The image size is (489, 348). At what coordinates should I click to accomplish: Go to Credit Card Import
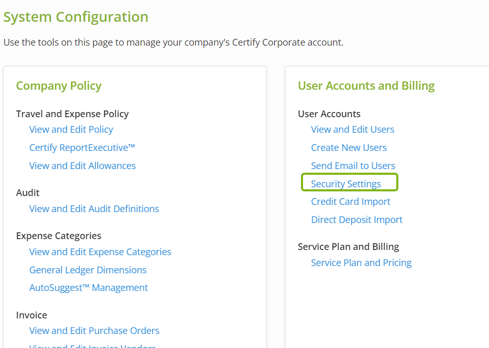coord(350,202)
